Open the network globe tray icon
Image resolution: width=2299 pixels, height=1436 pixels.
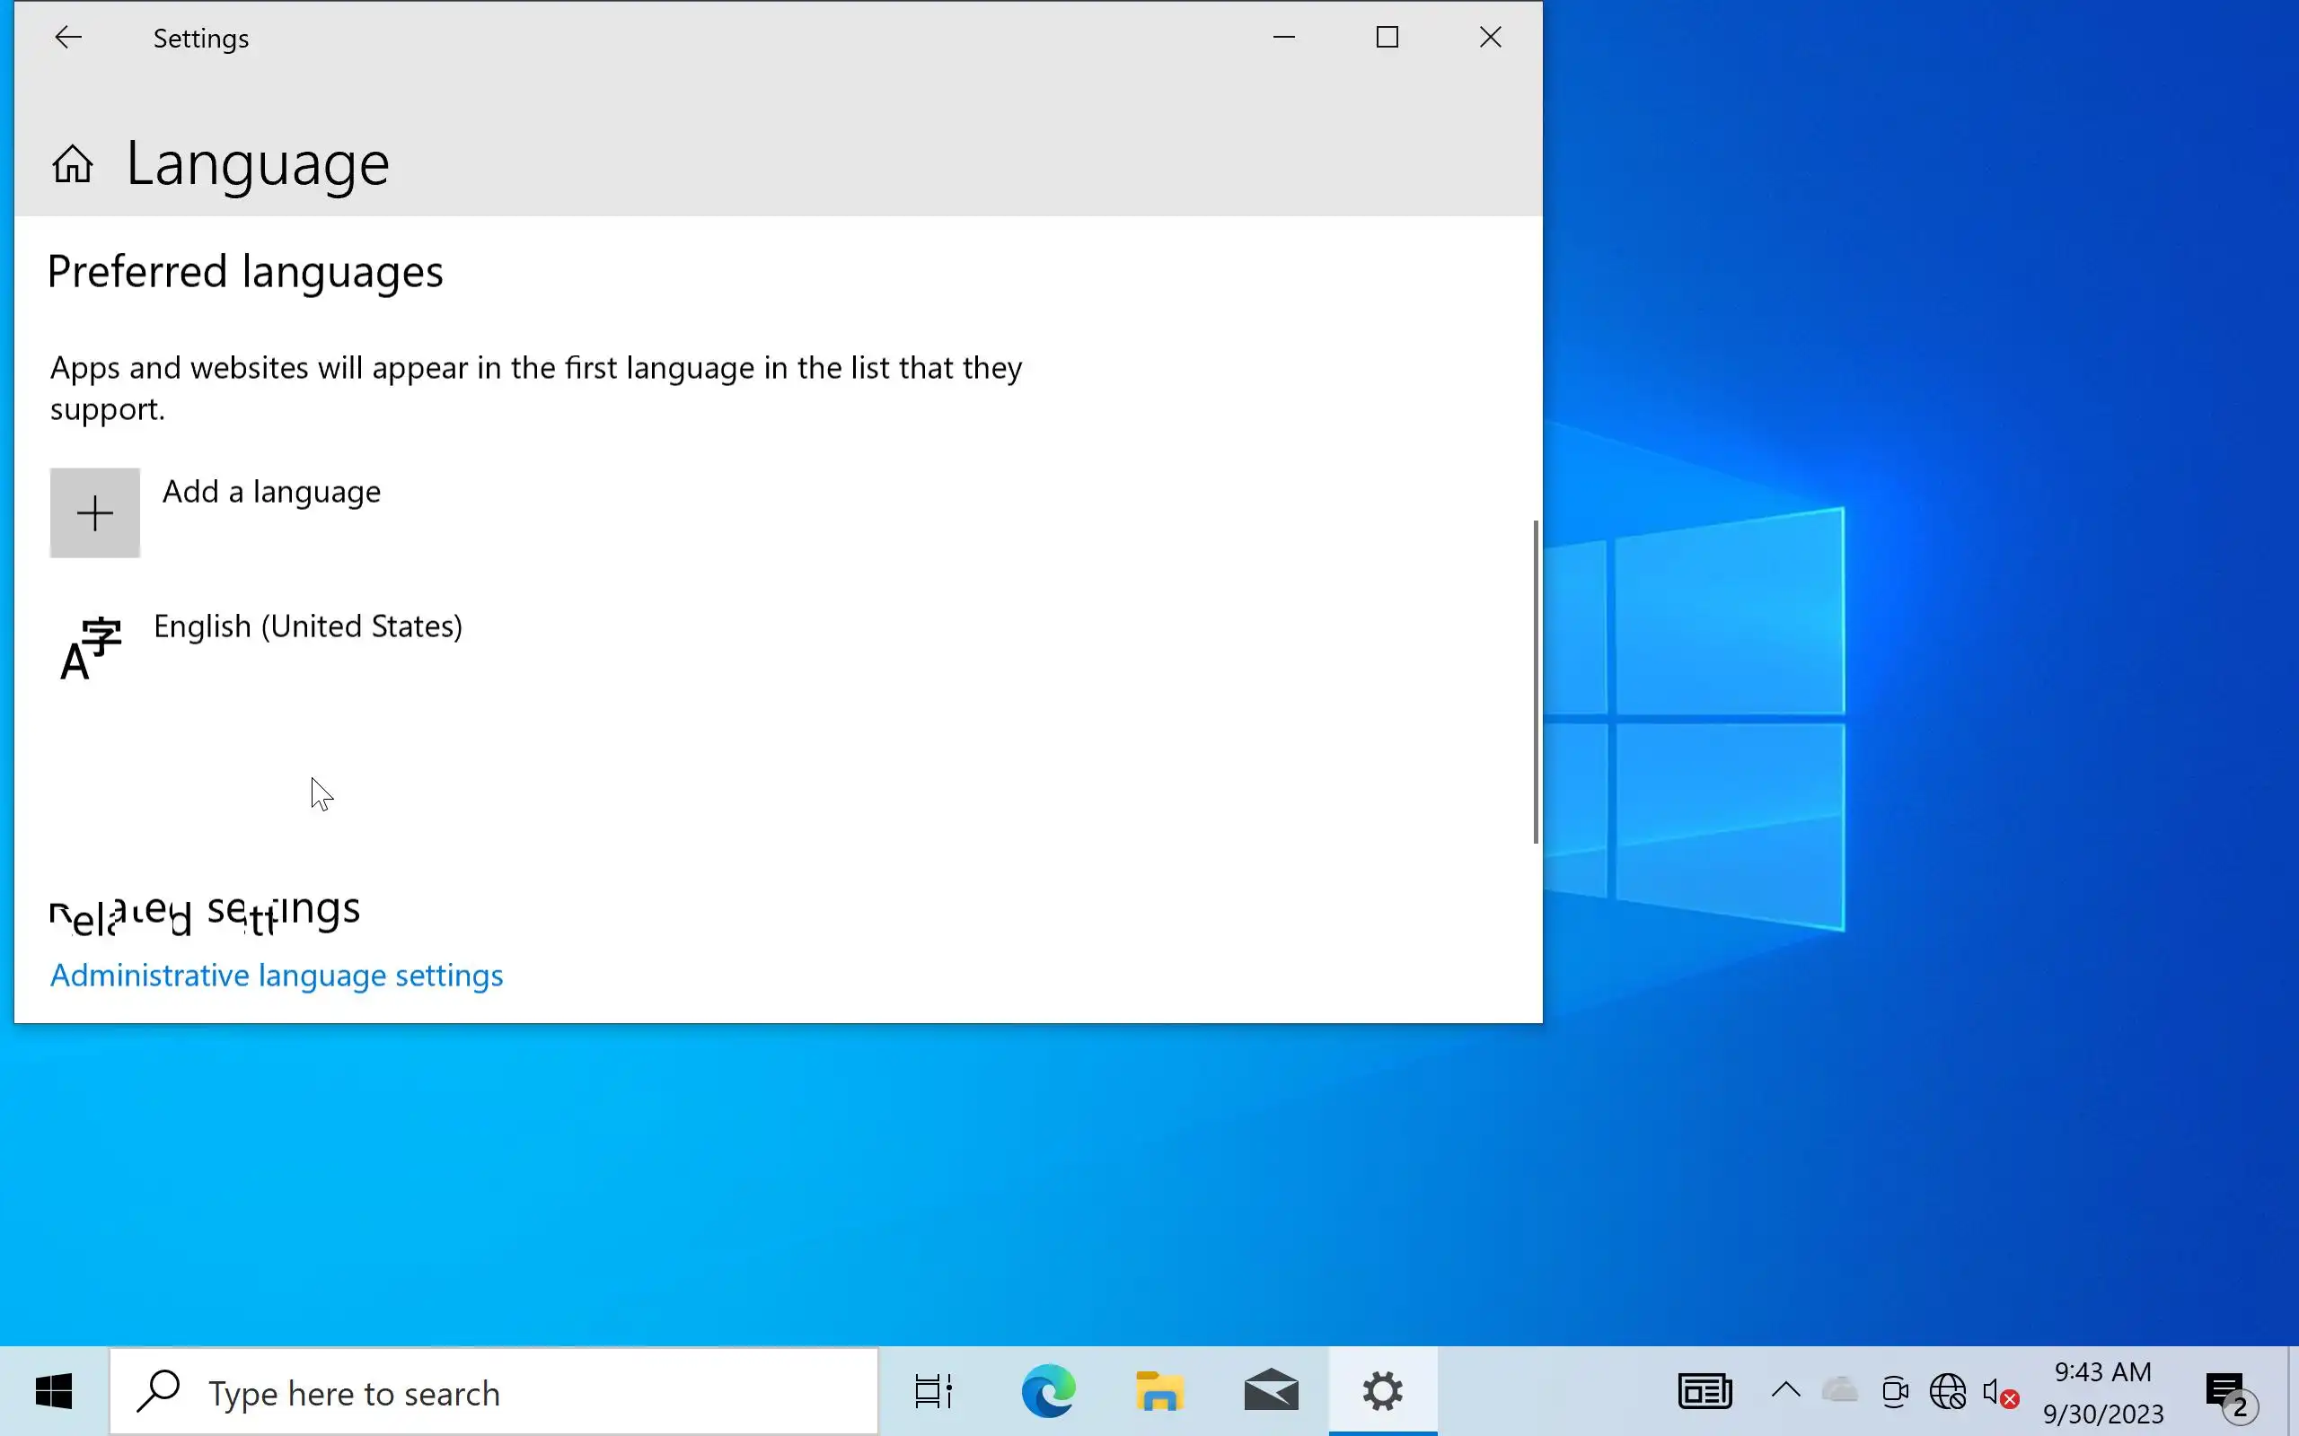1948,1392
